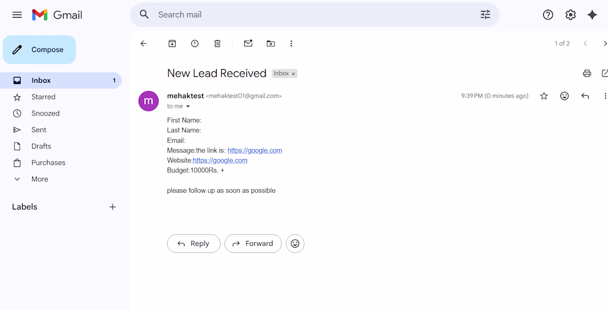Image resolution: width=608 pixels, height=310 pixels.
Task: Mark the email as unread
Action: tap(248, 44)
